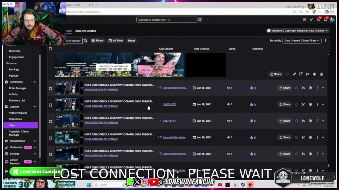Image resolution: width=339 pixels, height=190 pixels.
Task: Expand the Viewer Rewards section
Action: tap(34, 161)
